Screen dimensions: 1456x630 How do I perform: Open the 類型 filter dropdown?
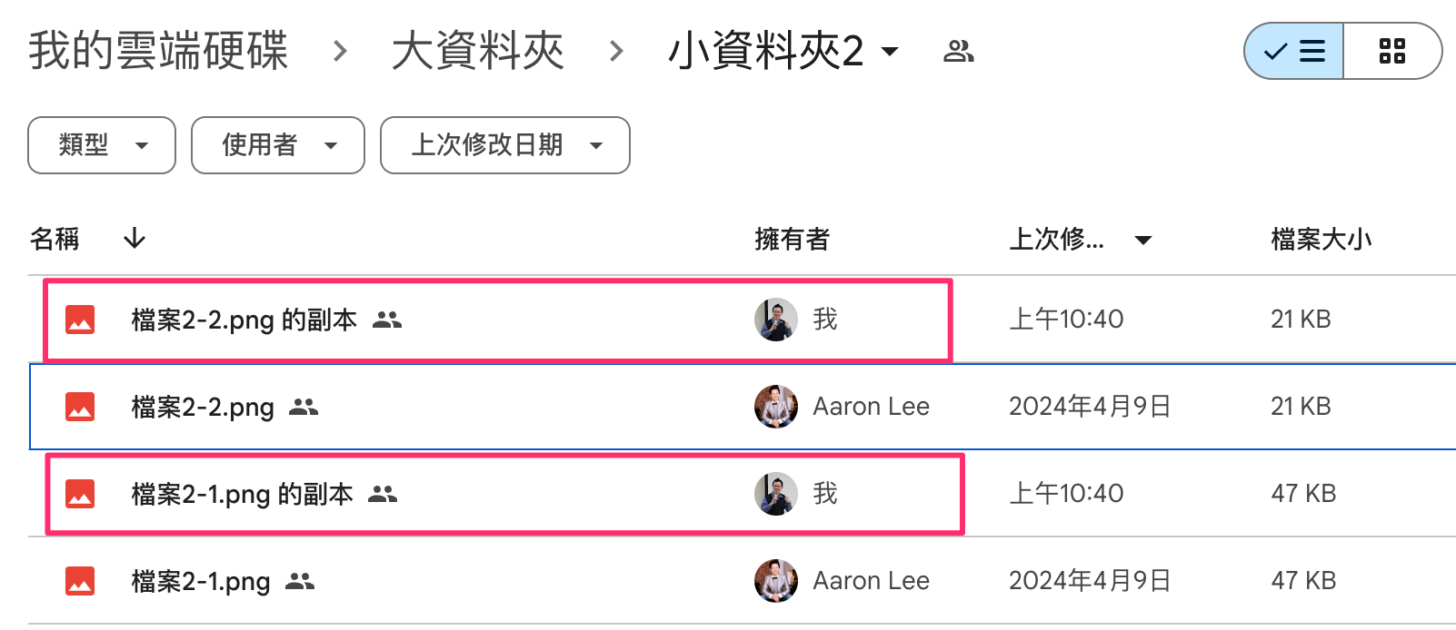(x=102, y=145)
